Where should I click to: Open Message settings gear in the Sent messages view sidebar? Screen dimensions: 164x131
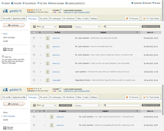[x=5, y=128]
